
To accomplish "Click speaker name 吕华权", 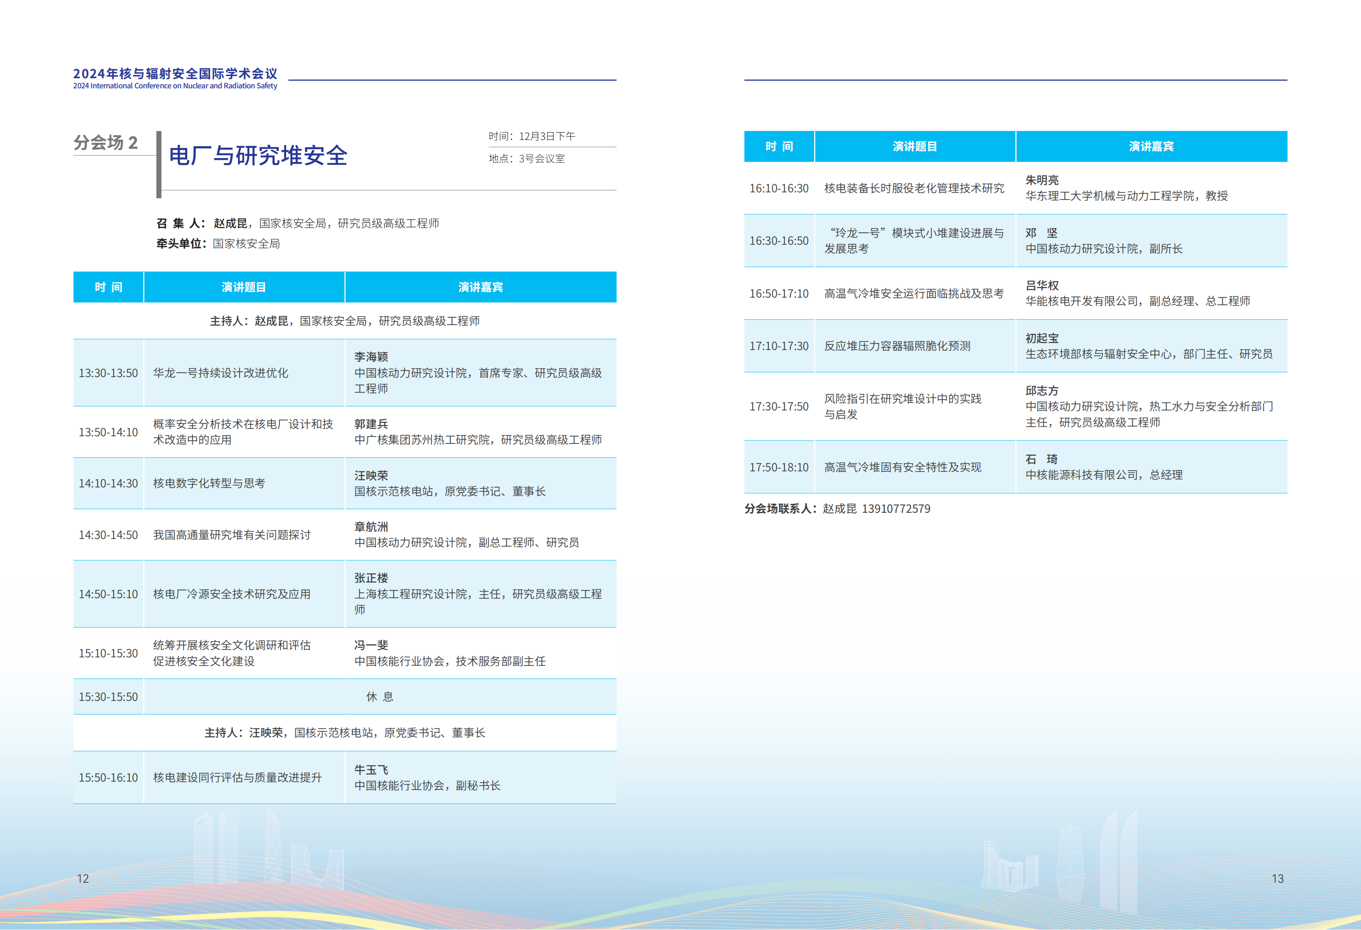I will pos(1042,285).
